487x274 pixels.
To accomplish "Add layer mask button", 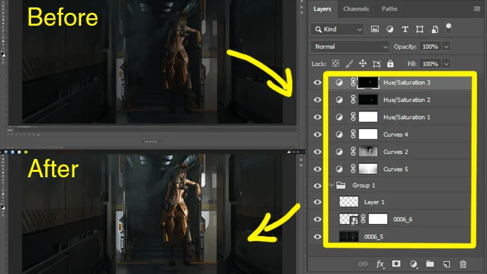I will pos(396,264).
